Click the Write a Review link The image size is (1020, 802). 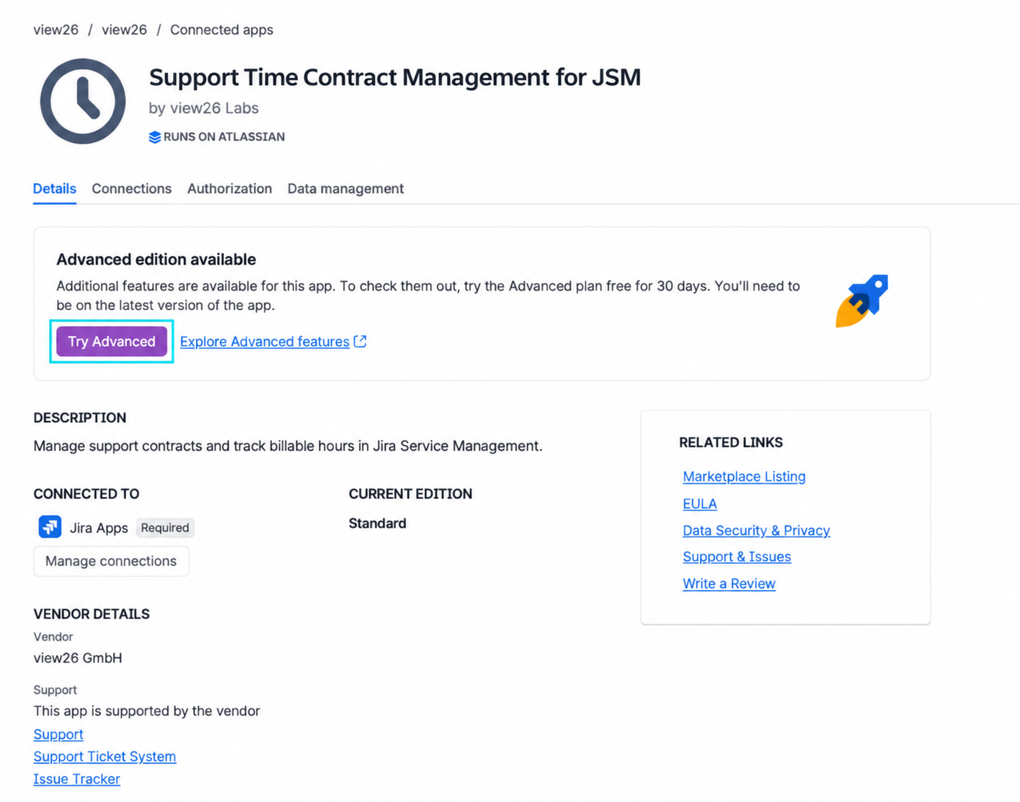coord(729,583)
